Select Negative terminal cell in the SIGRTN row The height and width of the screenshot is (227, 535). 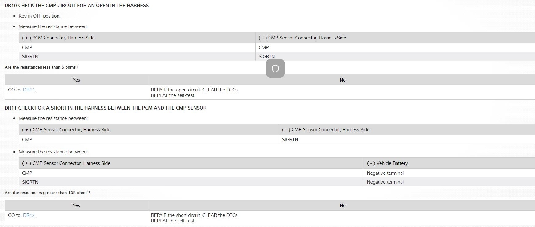tap(385, 182)
